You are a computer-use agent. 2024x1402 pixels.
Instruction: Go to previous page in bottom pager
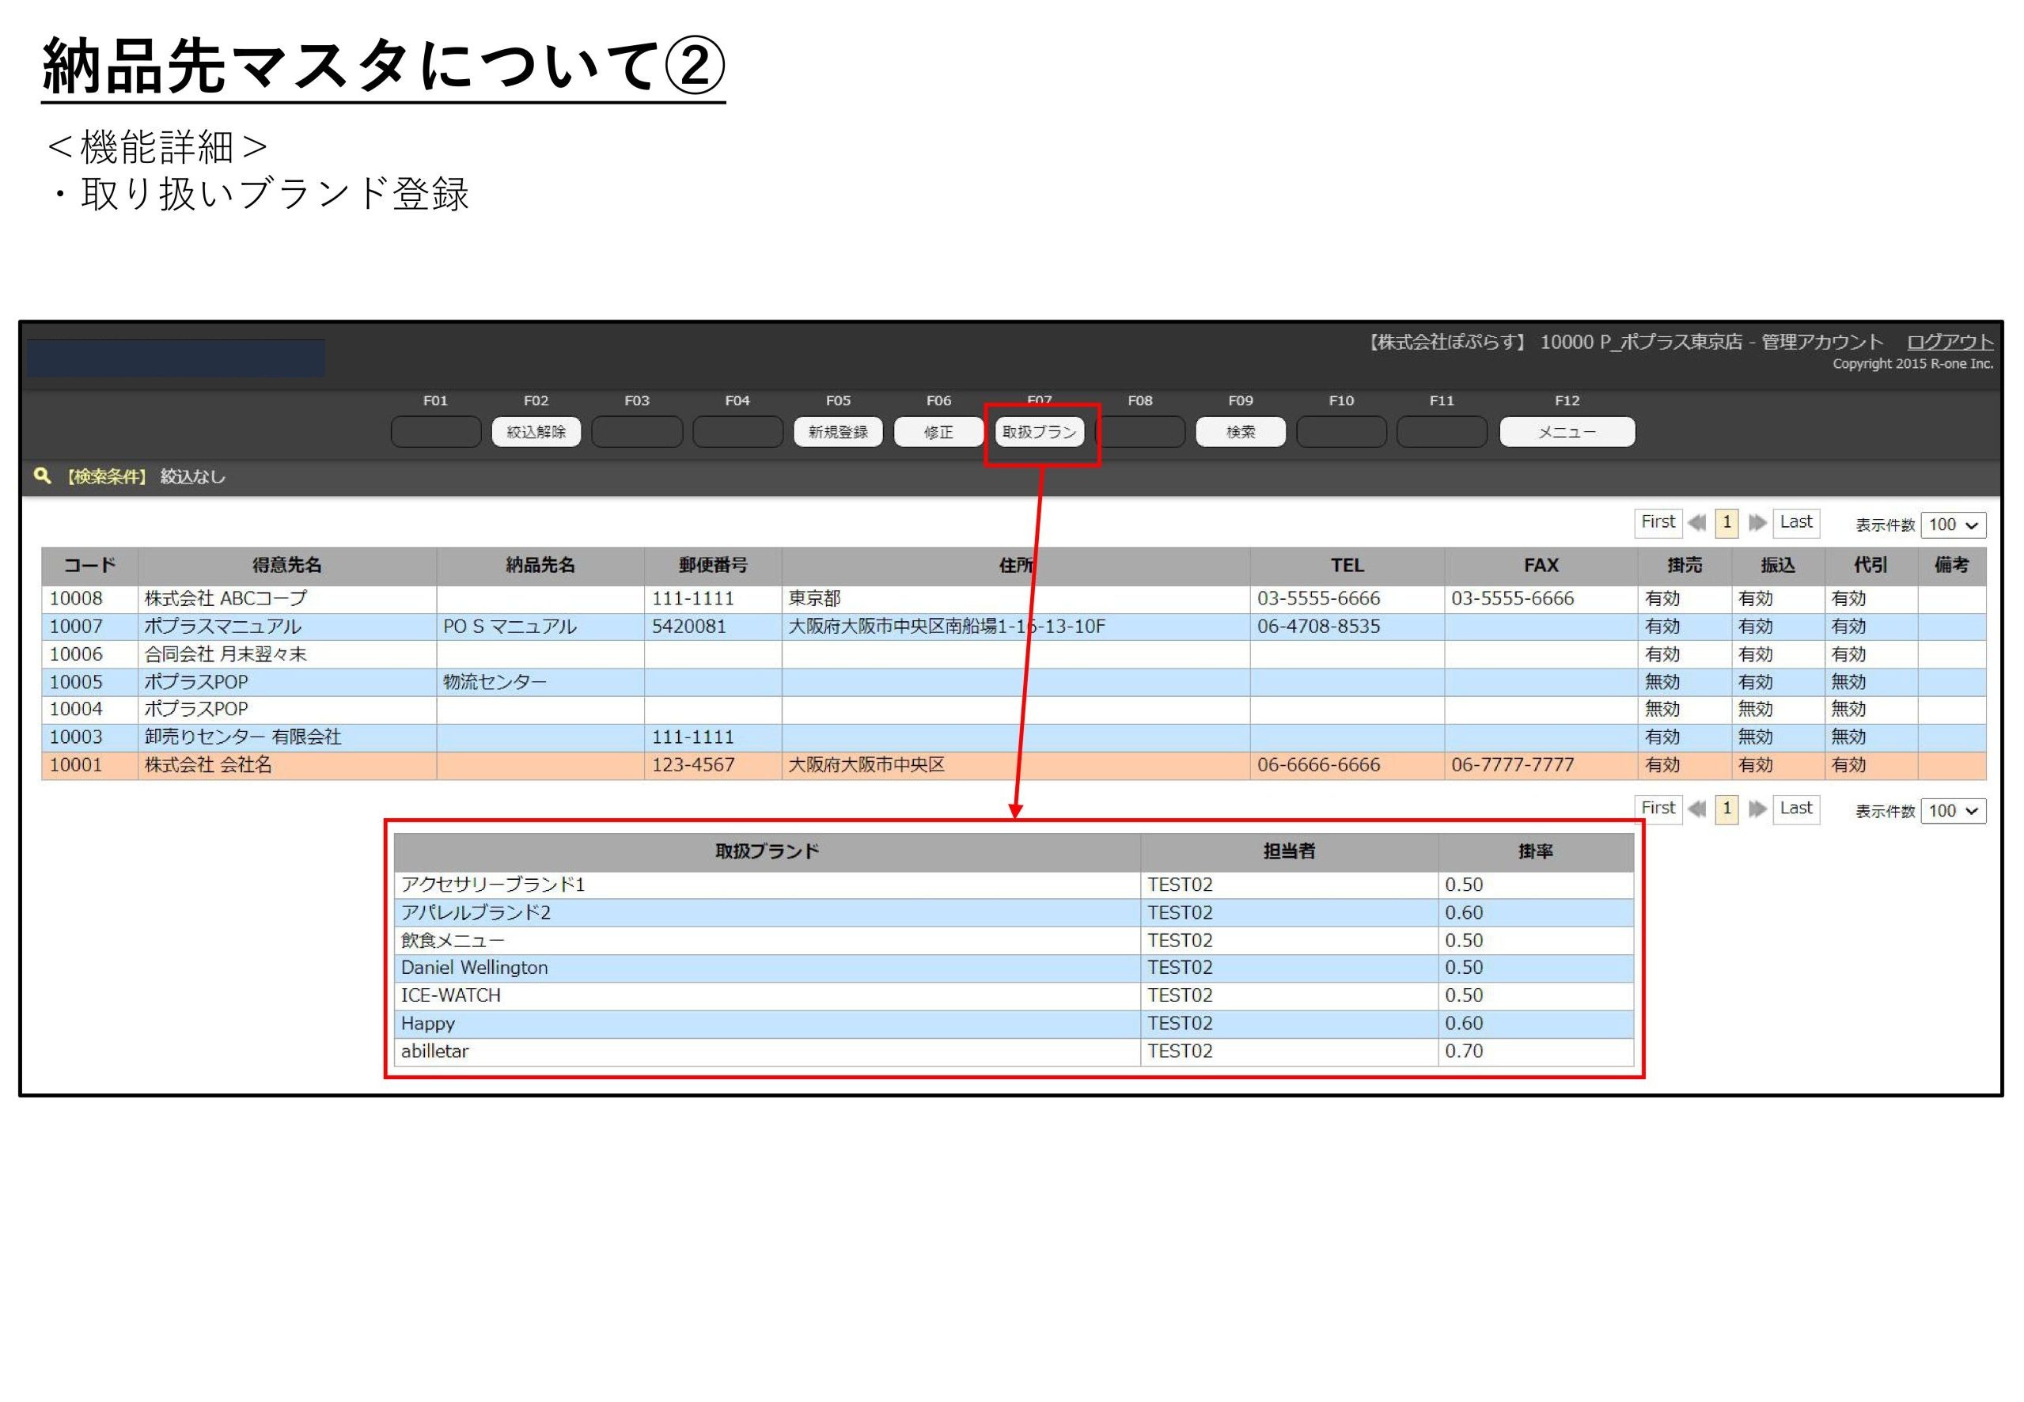(1696, 809)
